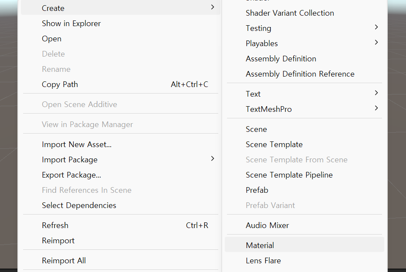The image size is (406, 272).
Task: Refresh the project assets
Action: [55, 225]
